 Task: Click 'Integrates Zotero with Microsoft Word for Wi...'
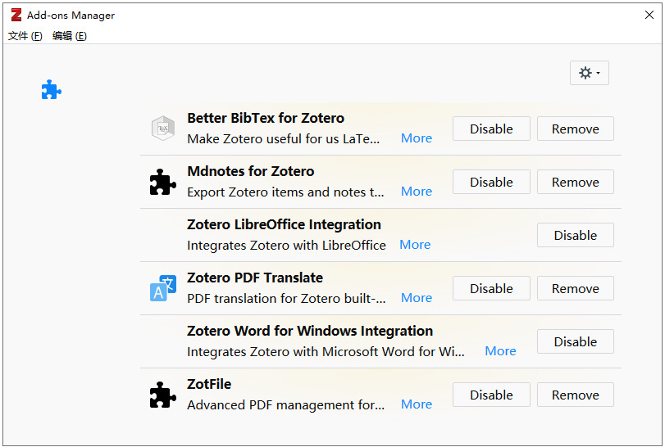(x=326, y=352)
